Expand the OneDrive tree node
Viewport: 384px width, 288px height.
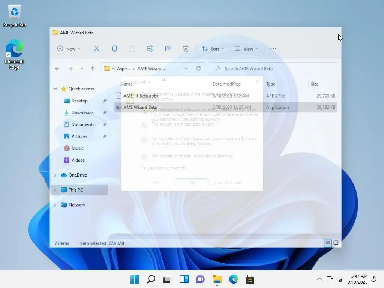55,175
